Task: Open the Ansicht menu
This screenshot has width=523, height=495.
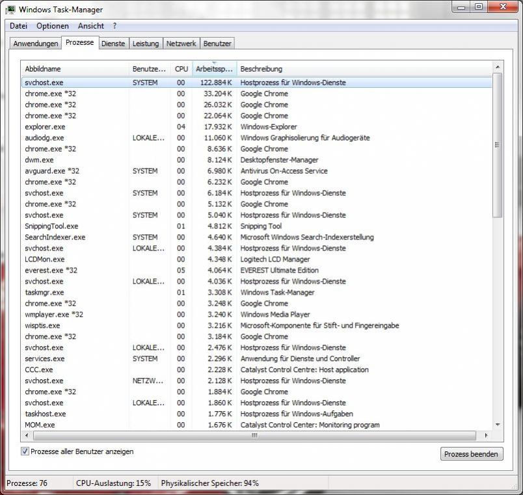Action: 90,26
